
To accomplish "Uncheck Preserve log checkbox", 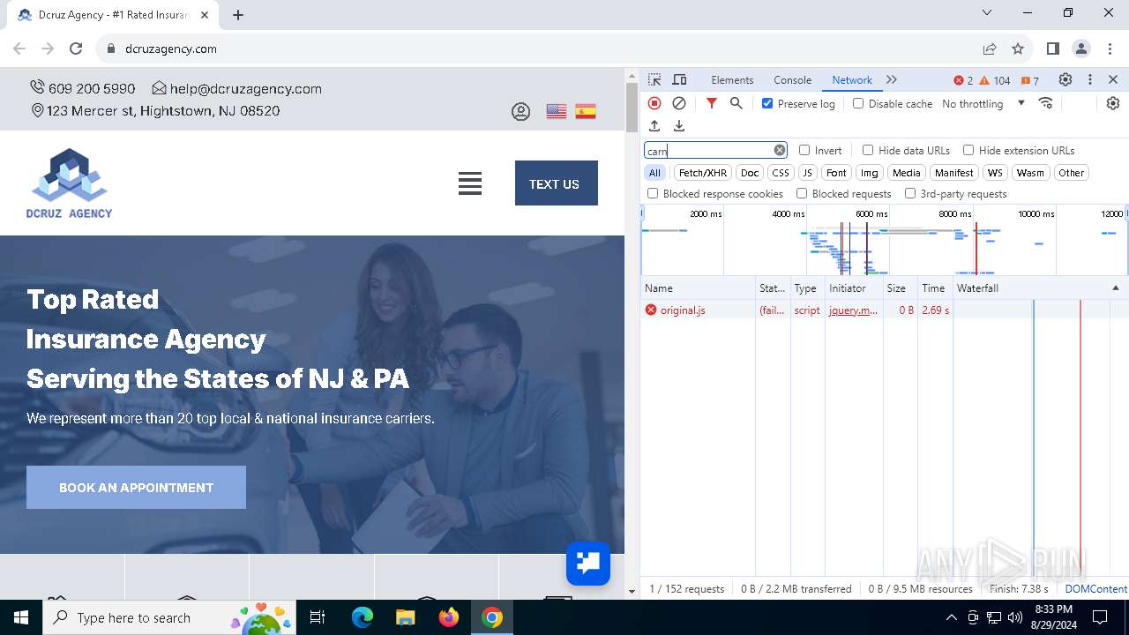I will pos(767,103).
